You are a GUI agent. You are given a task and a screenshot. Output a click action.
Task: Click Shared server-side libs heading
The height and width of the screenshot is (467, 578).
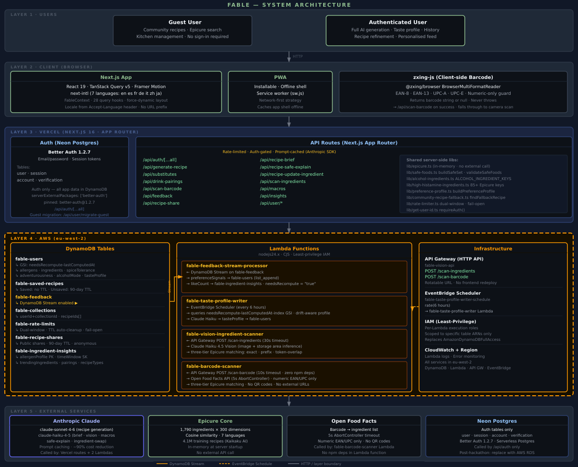[433, 160]
